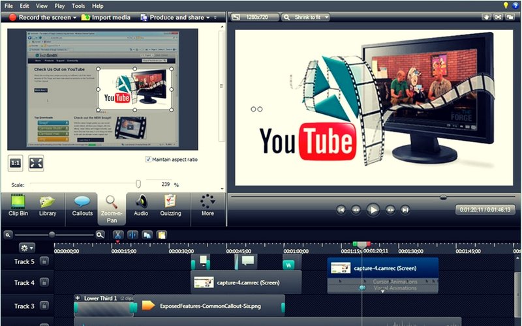This screenshot has width=522, height=326.
Task: Open the Help menu
Action: pyautogui.click(x=97, y=6)
